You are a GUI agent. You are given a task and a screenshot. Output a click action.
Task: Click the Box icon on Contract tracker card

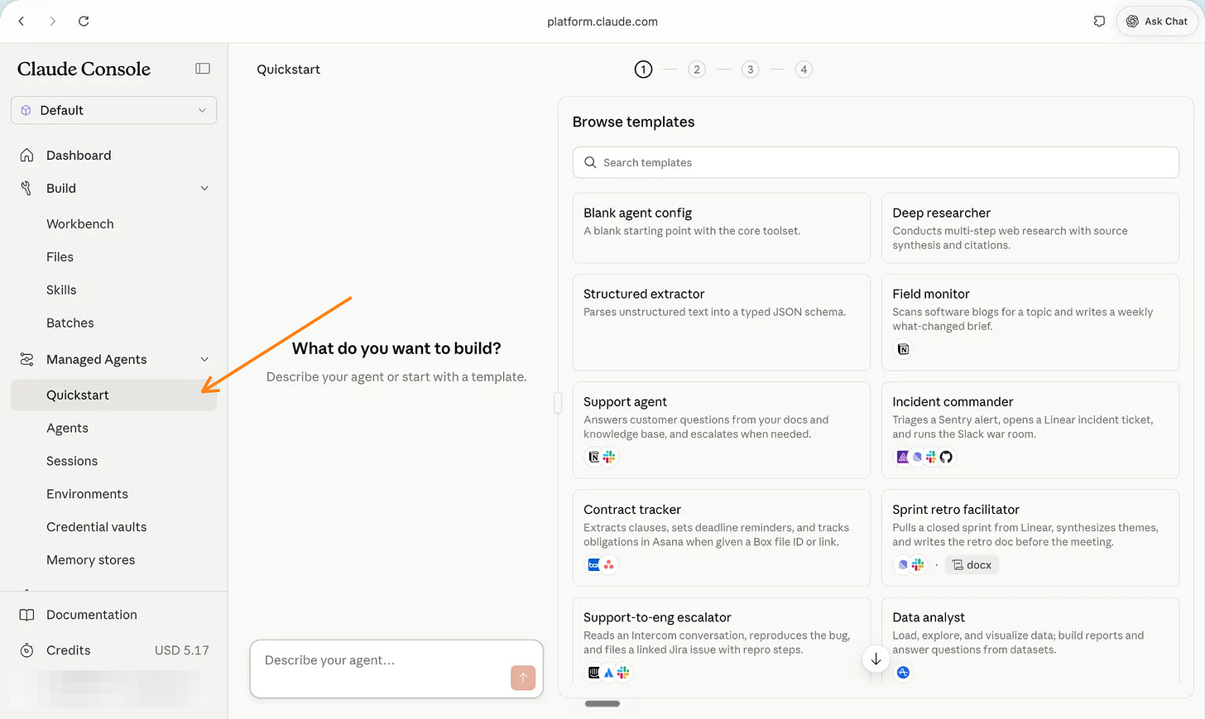coord(593,565)
